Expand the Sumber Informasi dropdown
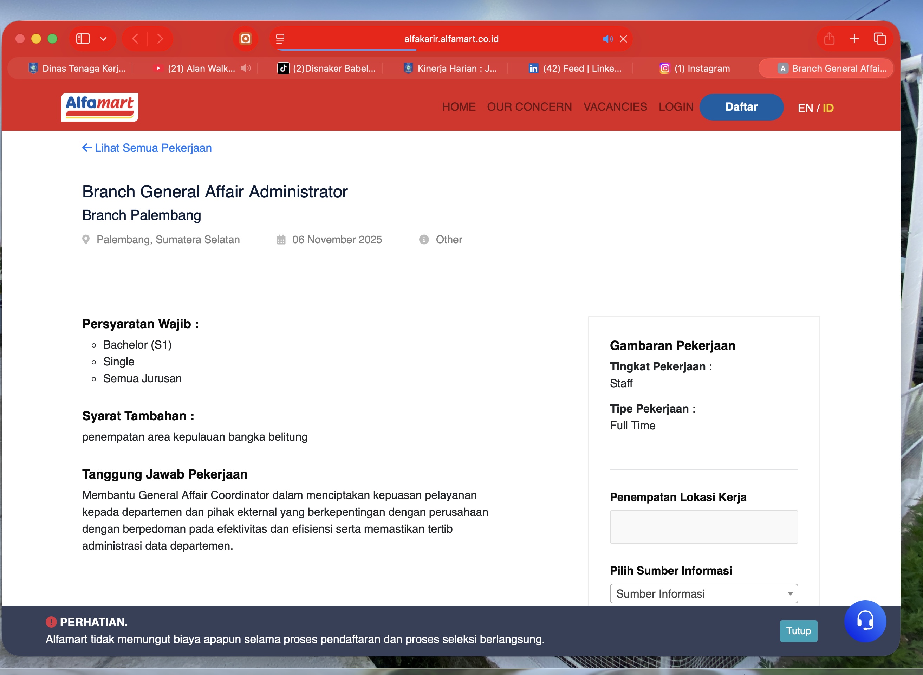923x675 pixels. tap(703, 593)
